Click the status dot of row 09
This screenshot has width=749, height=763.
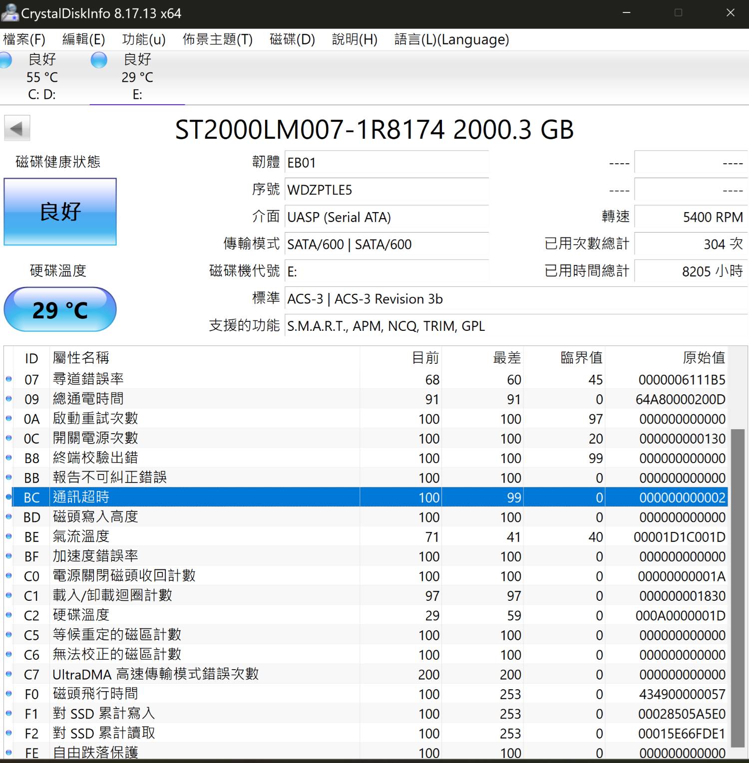(x=8, y=399)
